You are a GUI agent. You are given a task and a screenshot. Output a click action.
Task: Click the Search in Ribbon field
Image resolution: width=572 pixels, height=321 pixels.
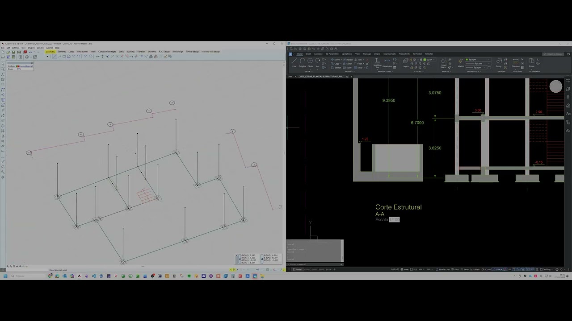coord(553,54)
